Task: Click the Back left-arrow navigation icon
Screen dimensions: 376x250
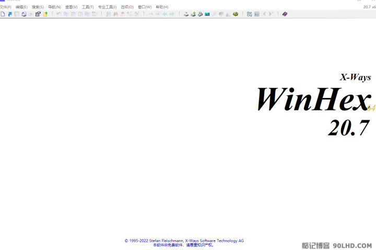Action: 165,14
